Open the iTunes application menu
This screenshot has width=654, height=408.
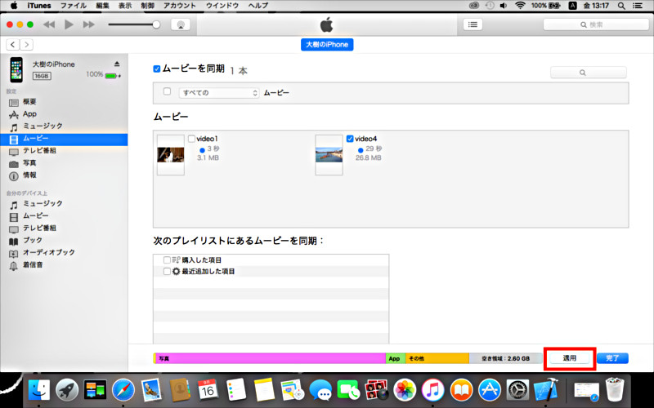[39, 6]
